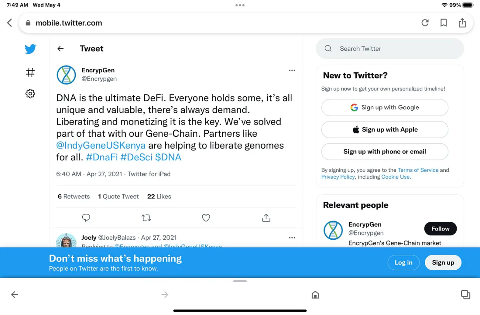Screen dimensions: 480x315
Task: Bookmark this page in the browser
Action: click(x=443, y=23)
